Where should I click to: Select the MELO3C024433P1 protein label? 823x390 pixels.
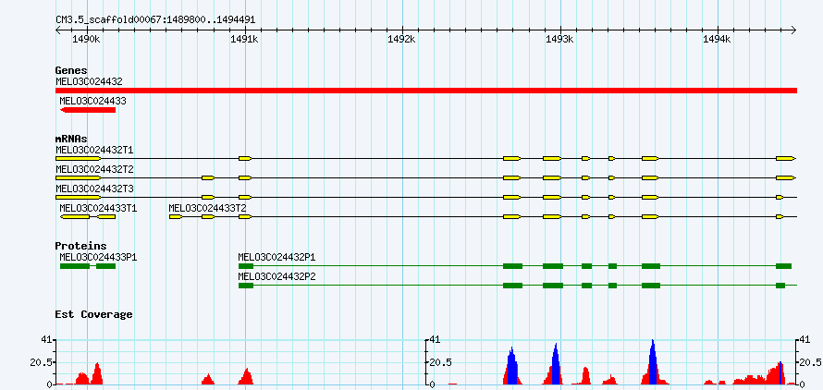coord(98,257)
